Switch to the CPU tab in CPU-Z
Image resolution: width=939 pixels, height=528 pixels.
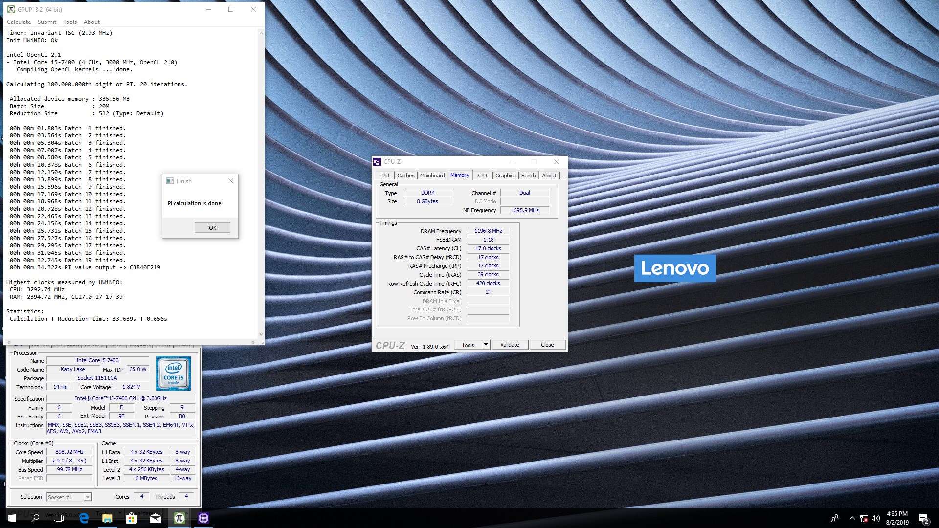(384, 176)
